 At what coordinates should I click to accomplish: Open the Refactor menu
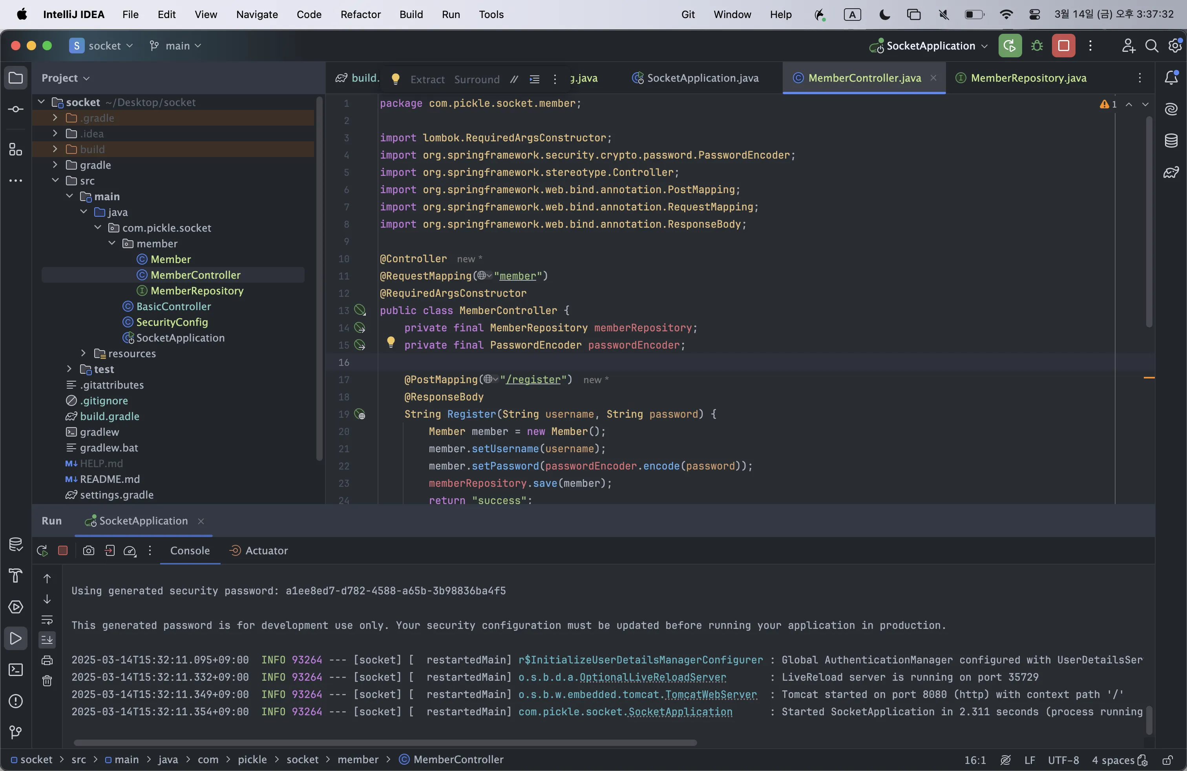[360, 15]
